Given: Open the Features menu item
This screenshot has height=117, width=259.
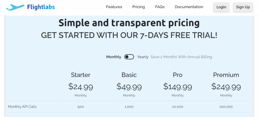Looking at the screenshot, I should pyautogui.click(x=114, y=7).
